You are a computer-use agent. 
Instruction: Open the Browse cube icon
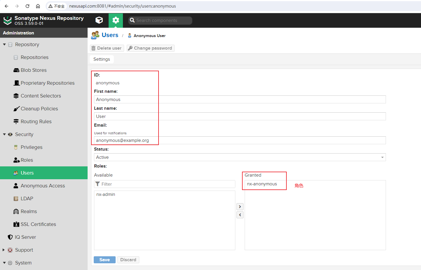99,20
